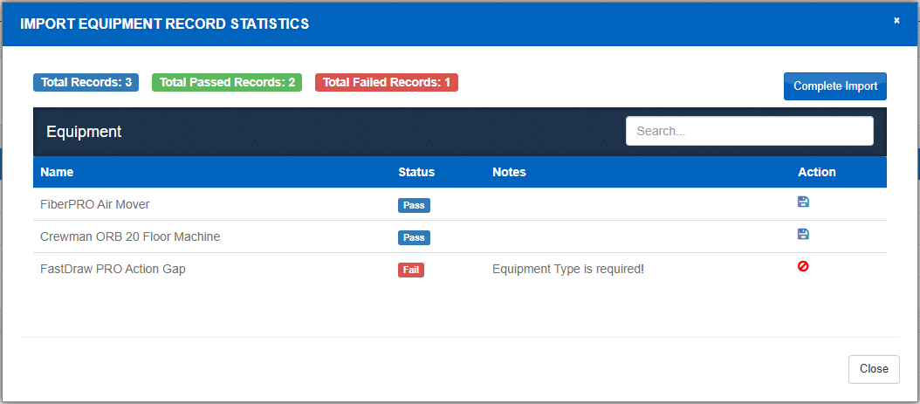Click the Pass badge for FiberPRO Air Mover
The width and height of the screenshot is (920, 404).
coord(414,205)
